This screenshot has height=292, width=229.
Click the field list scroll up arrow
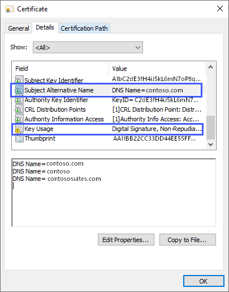211,67
